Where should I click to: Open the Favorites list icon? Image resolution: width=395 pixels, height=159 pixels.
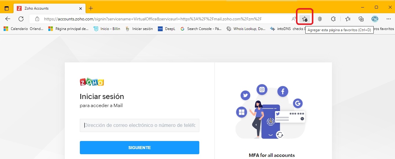(348, 19)
